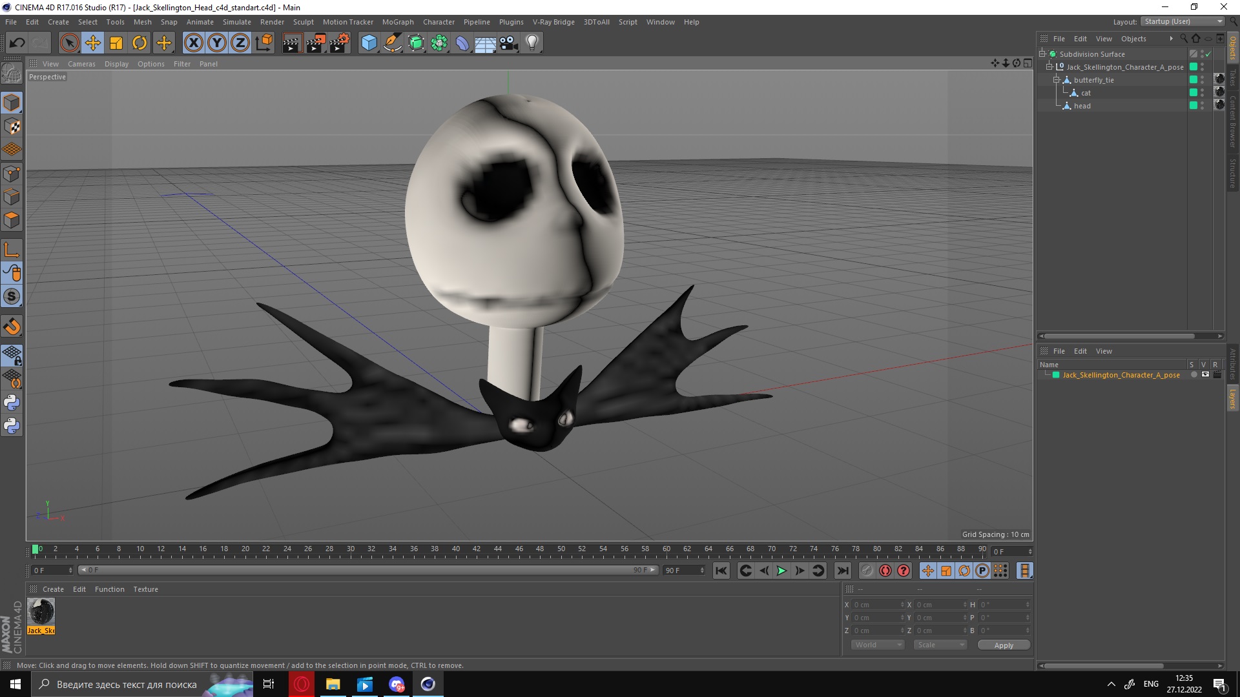This screenshot has width=1240, height=697.
Task: Add a Light object
Action: [532, 43]
